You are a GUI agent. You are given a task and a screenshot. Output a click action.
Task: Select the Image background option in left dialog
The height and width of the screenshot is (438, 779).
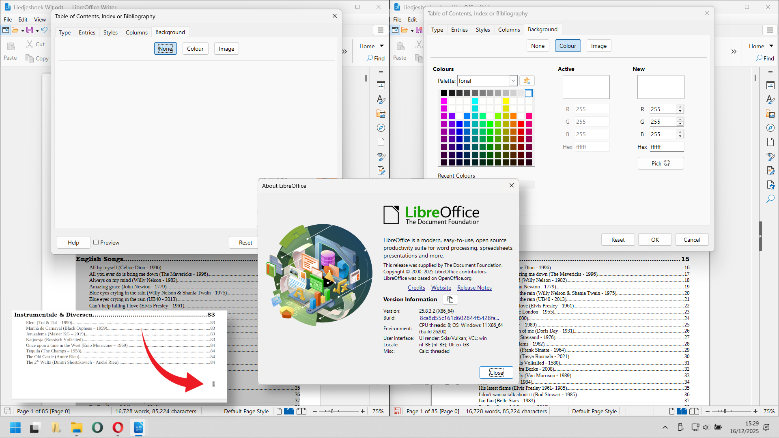[x=226, y=49]
